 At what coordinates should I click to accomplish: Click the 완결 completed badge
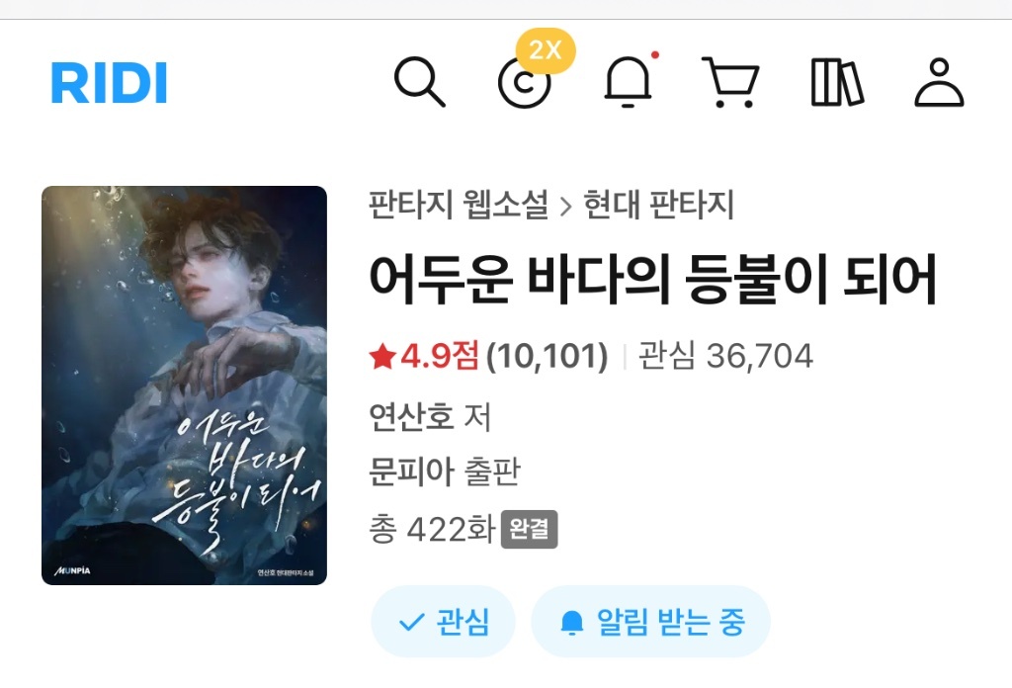(530, 529)
